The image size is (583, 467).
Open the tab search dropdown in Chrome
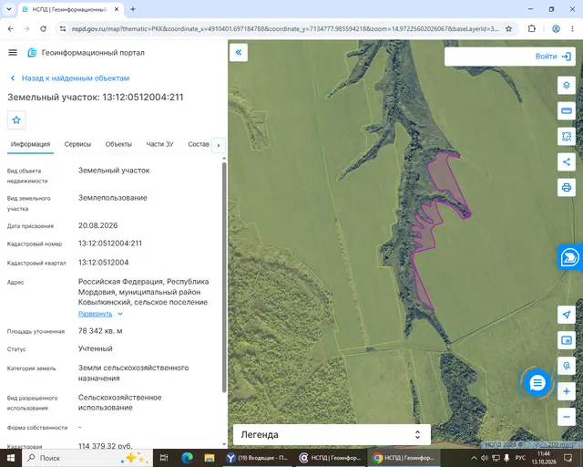click(x=9, y=9)
